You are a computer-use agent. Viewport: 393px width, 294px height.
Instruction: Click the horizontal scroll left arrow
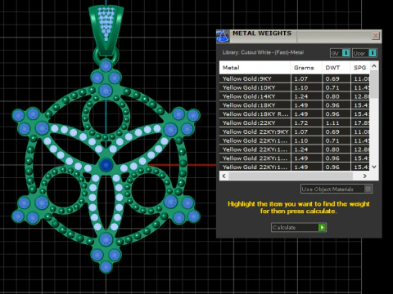(224, 176)
